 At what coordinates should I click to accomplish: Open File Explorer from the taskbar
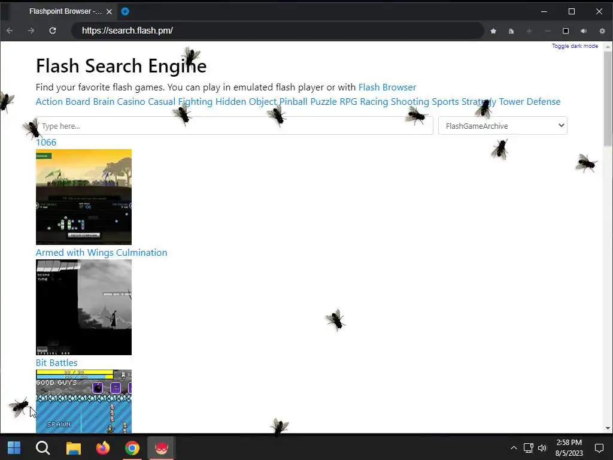pyautogui.click(x=73, y=448)
